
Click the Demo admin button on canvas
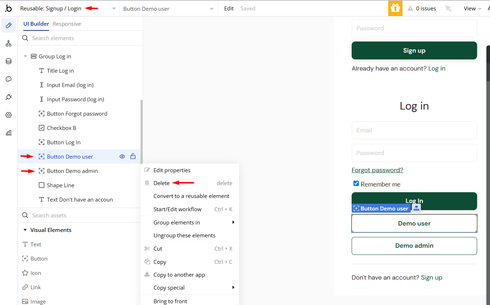coord(414,246)
